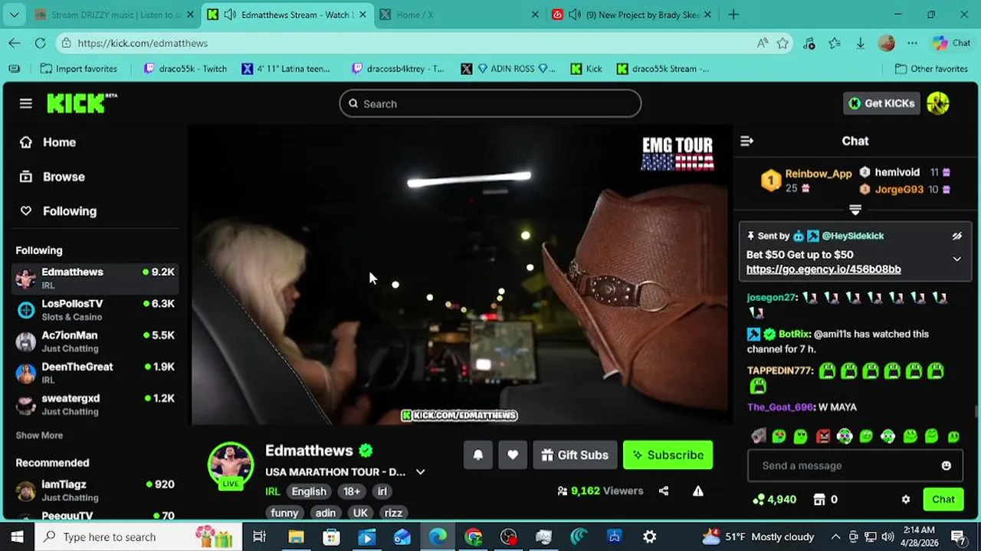Mute the Edmatthews Stream tab audio icon
Viewport: 981px width, 551px height.
coord(229,15)
